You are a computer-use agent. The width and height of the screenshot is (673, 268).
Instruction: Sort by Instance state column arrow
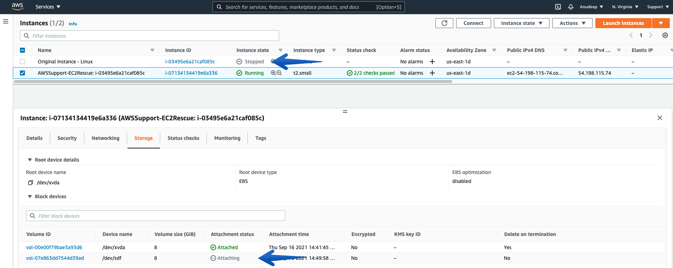[281, 50]
